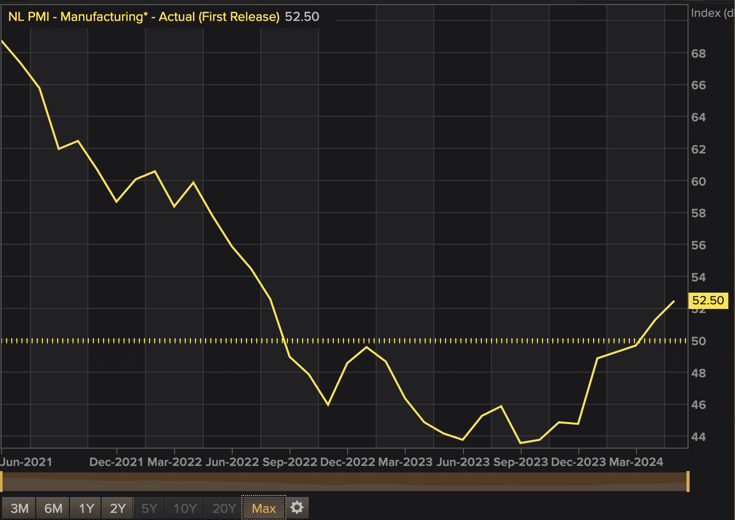The height and width of the screenshot is (520, 735).
Task: Click the NL PMI - Manufacturing series legend title
Action: point(144,17)
